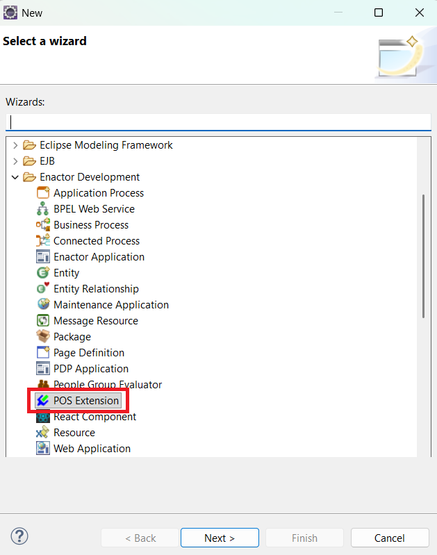Select the BPEL Web Service icon
Viewport: 437px width, 555px height.
[x=43, y=209]
